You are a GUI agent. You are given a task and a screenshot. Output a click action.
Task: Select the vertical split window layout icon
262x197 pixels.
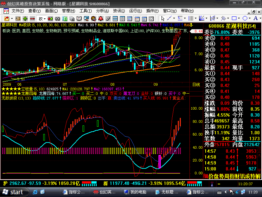122,19
